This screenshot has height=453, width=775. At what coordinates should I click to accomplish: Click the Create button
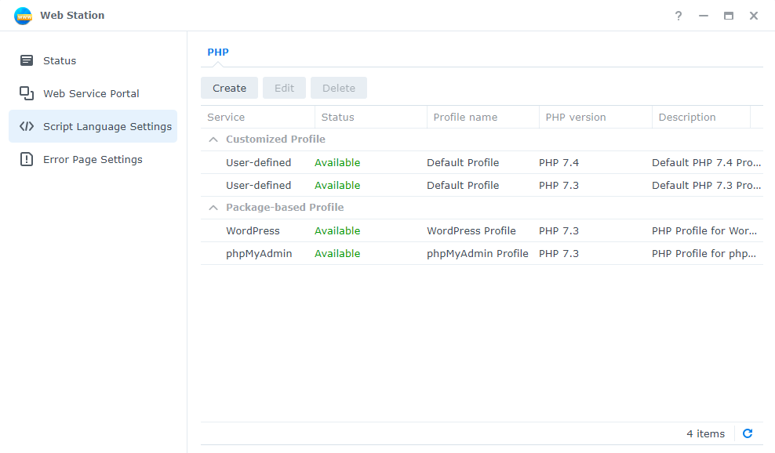(x=229, y=88)
